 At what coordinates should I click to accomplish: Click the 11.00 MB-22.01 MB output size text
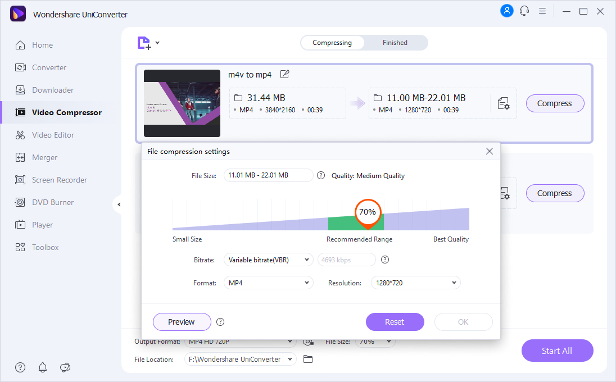426,98
